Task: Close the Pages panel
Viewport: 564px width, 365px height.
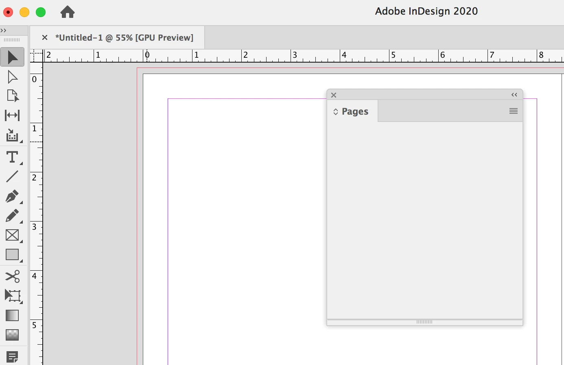Action: point(334,95)
